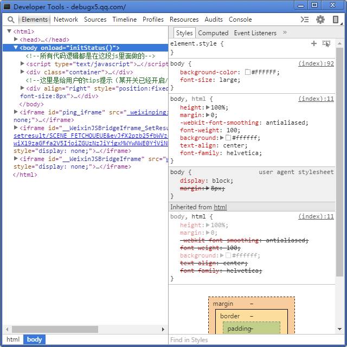Screen dimensions: 347x347
Task: Collapse the body onload node
Action: click(x=16, y=48)
